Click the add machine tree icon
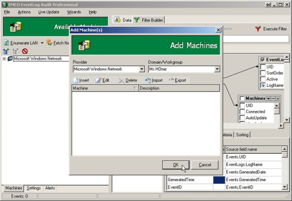Viewport: 292px width, 201px height. point(6,51)
